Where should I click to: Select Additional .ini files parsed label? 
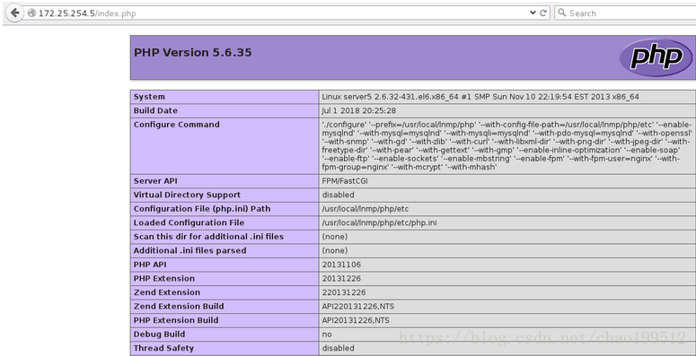[190, 250]
